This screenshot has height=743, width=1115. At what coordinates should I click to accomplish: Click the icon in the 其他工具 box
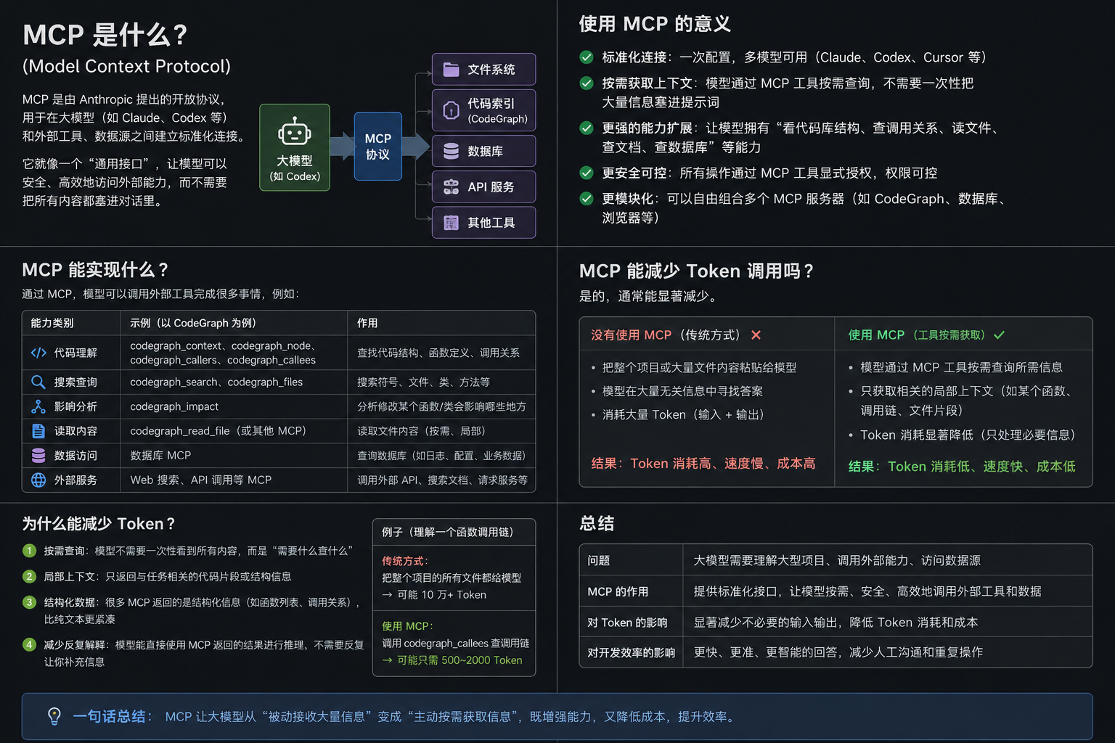451,223
